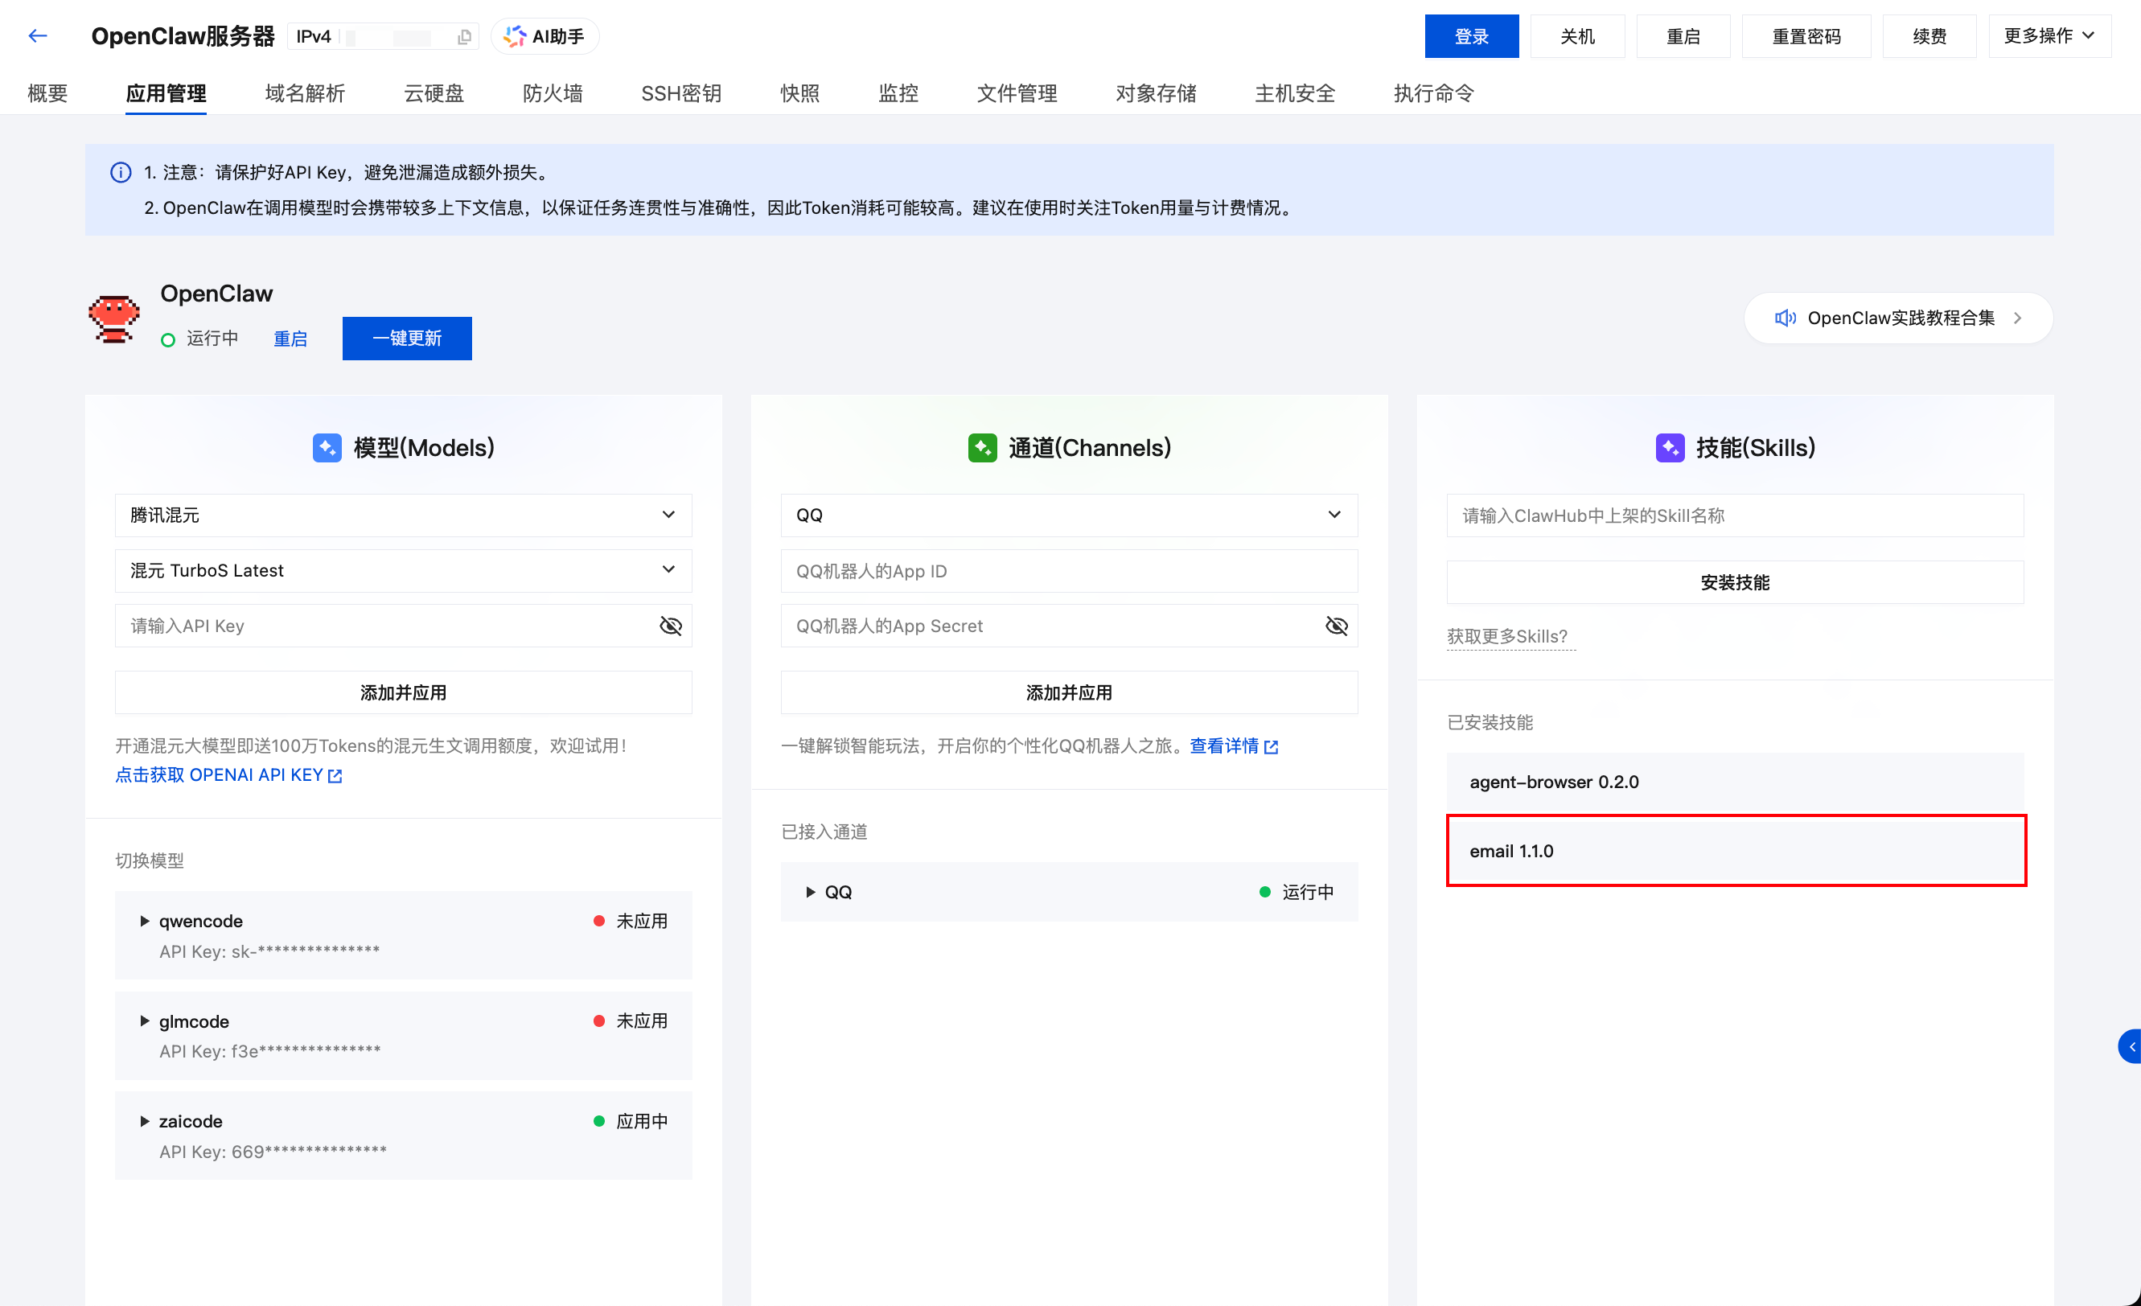This screenshot has width=2141, height=1306.
Task: Switch to the 域名解析 tab
Action: 305,93
